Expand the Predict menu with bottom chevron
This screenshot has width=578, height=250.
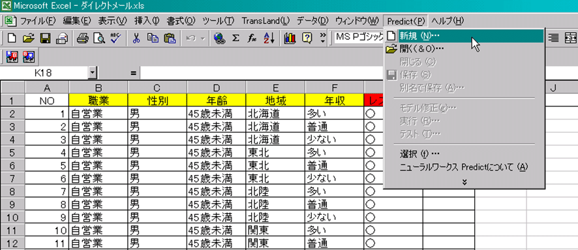tap(464, 181)
